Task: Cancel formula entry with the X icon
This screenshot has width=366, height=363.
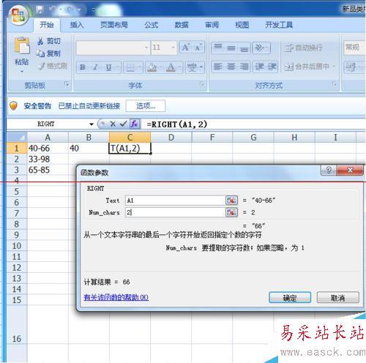Action: [113, 124]
